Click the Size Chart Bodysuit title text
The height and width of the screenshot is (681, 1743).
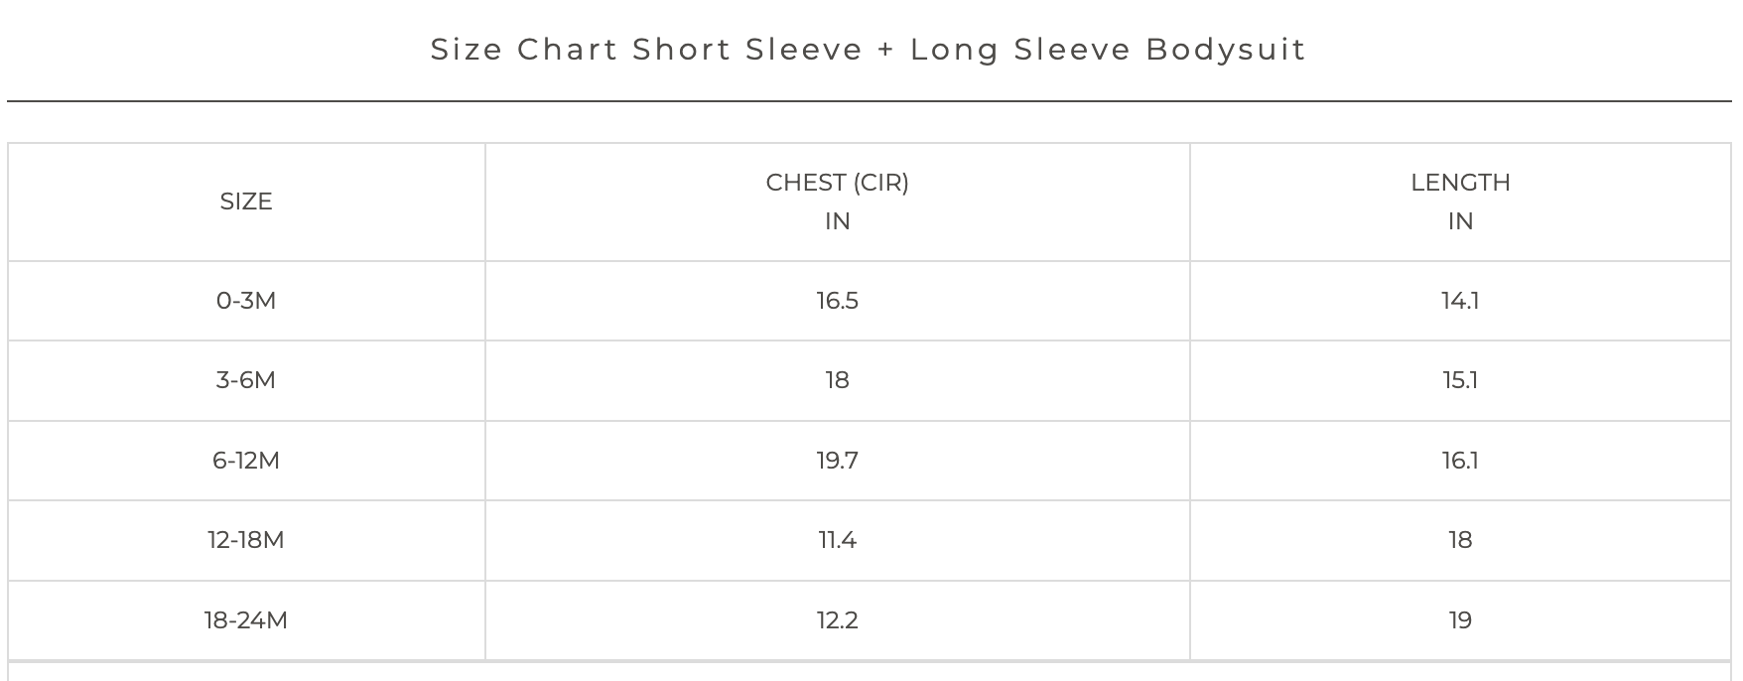[x=869, y=50]
